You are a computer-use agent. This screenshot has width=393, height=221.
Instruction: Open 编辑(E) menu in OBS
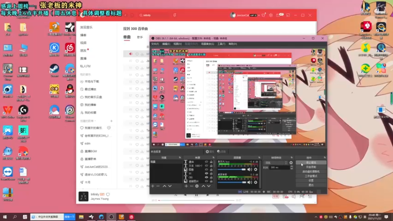pos(166,44)
